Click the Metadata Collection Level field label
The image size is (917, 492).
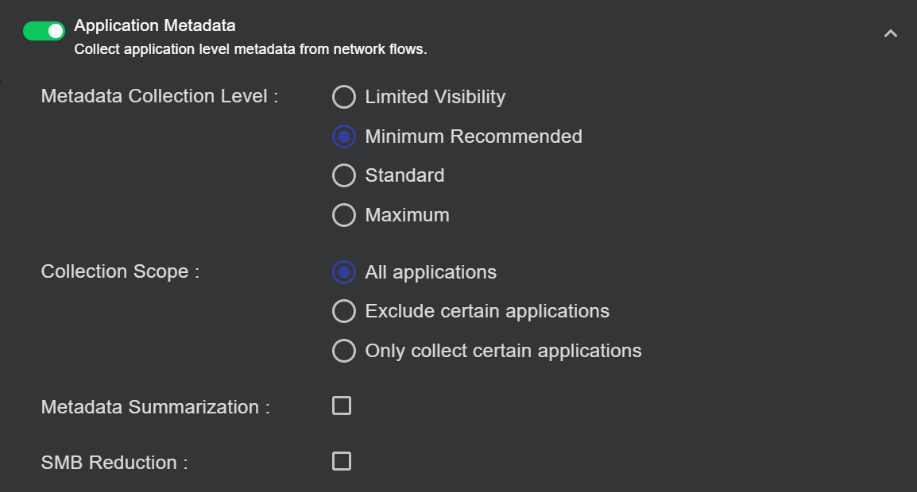point(159,96)
